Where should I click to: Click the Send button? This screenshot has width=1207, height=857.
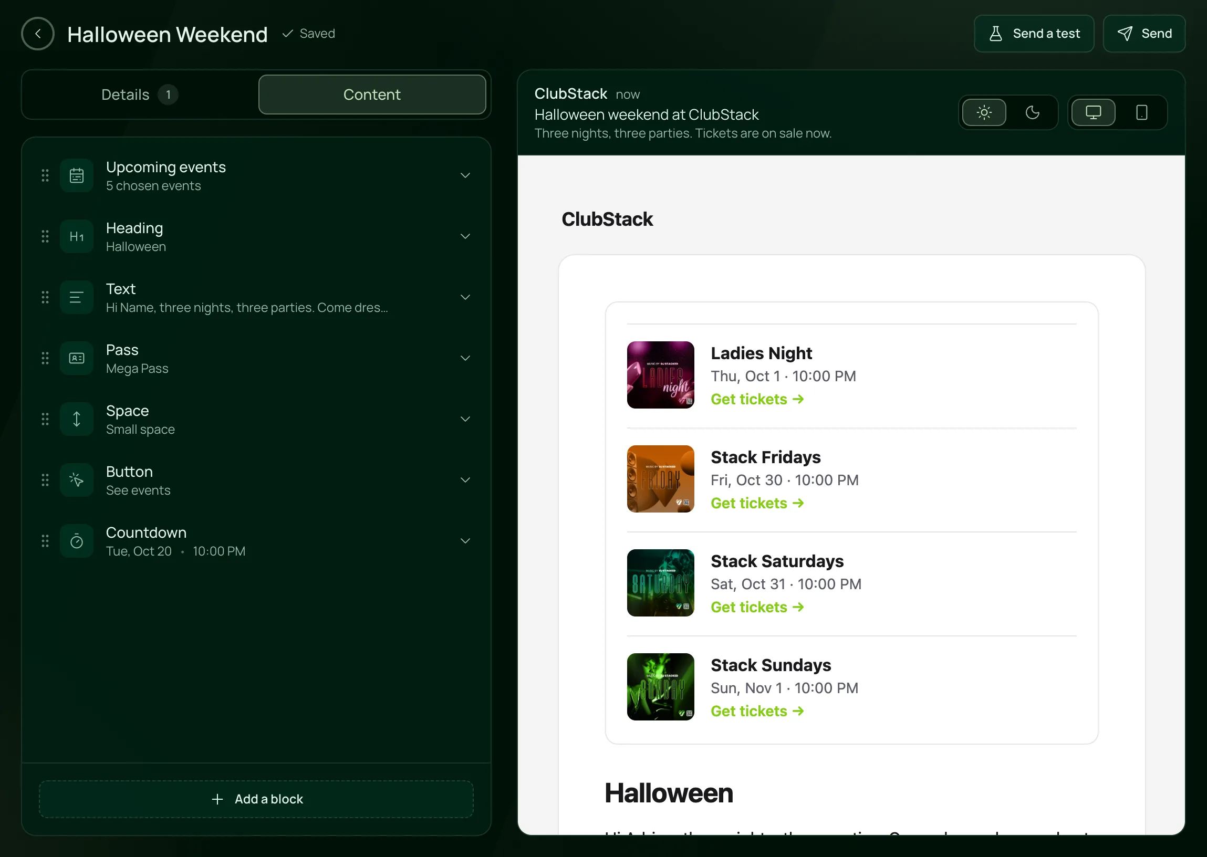click(x=1144, y=34)
